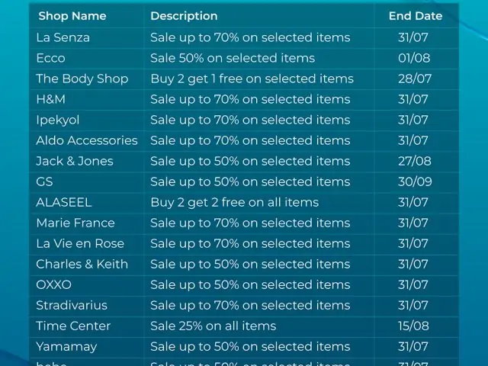Select Charles & Keith shop name
The width and height of the screenshot is (488, 366).
coord(82,265)
